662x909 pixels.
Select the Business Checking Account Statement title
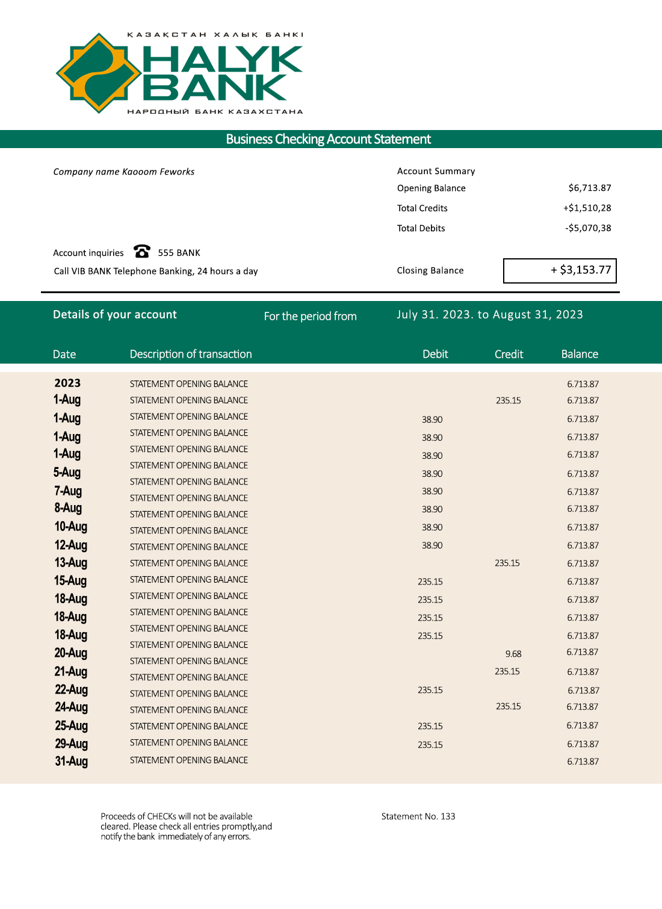[x=329, y=139]
